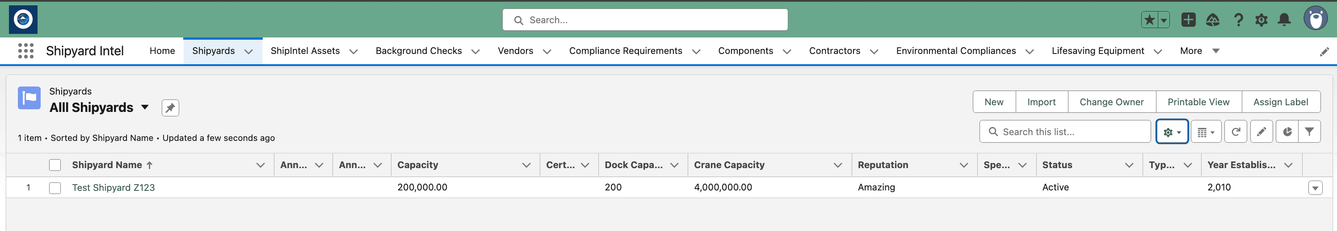
Task: Open Status column actions chevron
Action: click(1129, 165)
